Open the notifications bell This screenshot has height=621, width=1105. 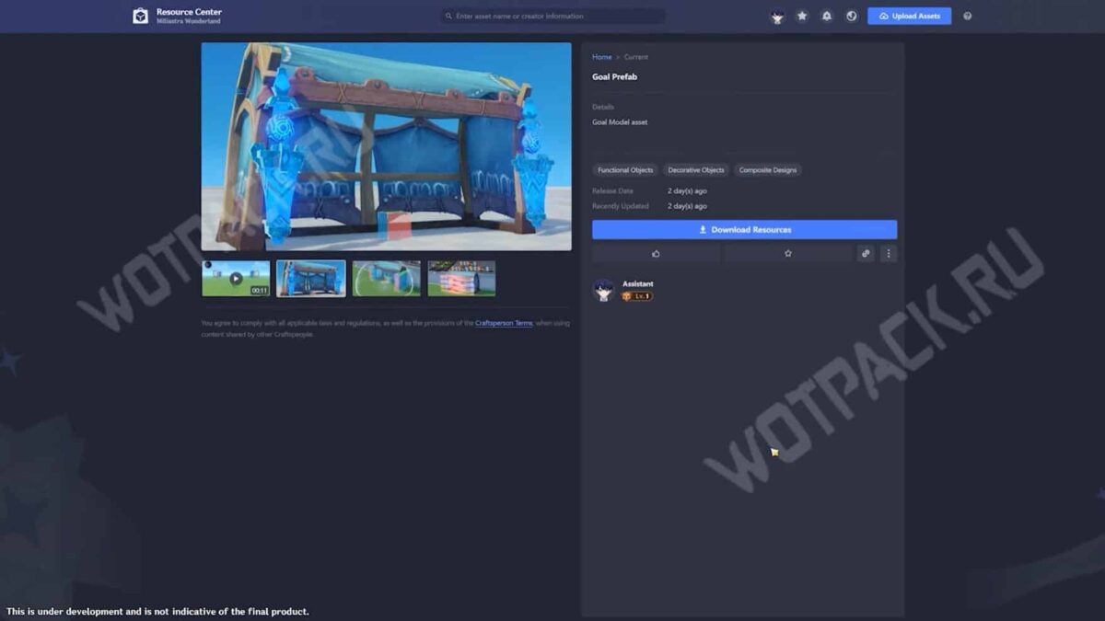click(x=827, y=17)
